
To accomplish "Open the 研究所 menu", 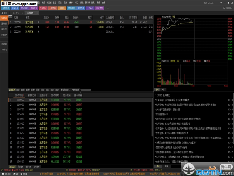I will coord(87,3).
